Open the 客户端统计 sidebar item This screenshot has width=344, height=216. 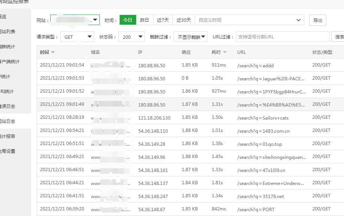[x=10, y=61]
